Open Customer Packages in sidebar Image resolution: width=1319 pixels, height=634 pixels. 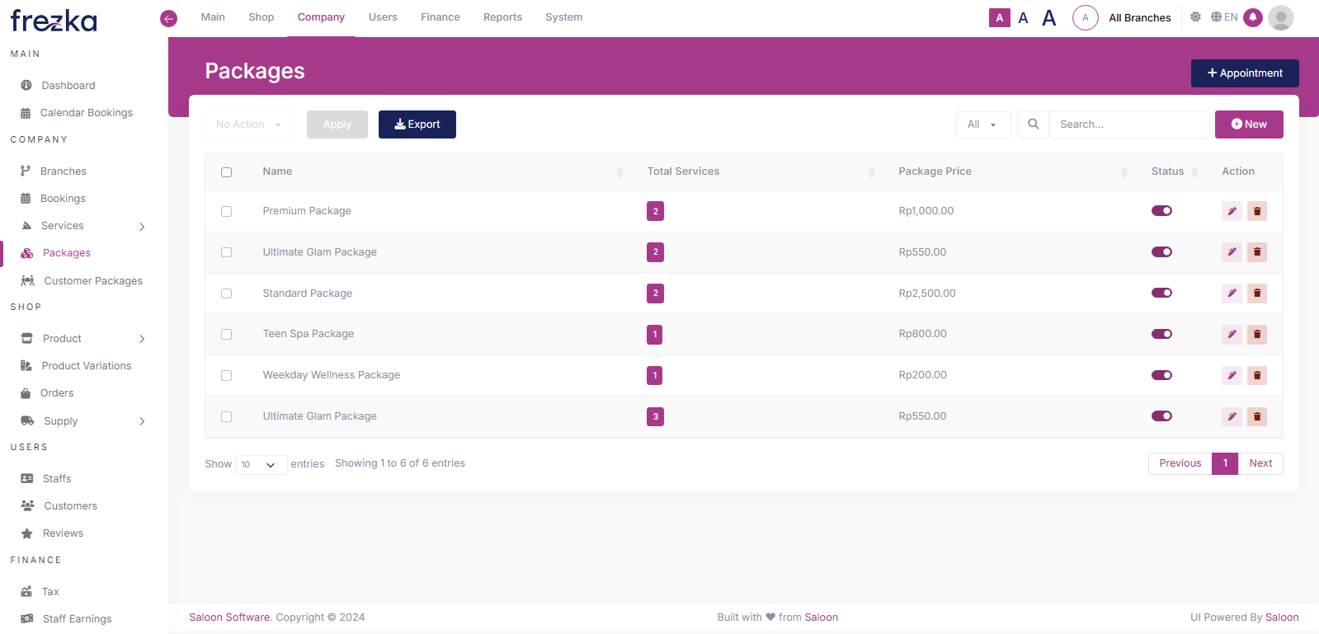[x=93, y=281]
